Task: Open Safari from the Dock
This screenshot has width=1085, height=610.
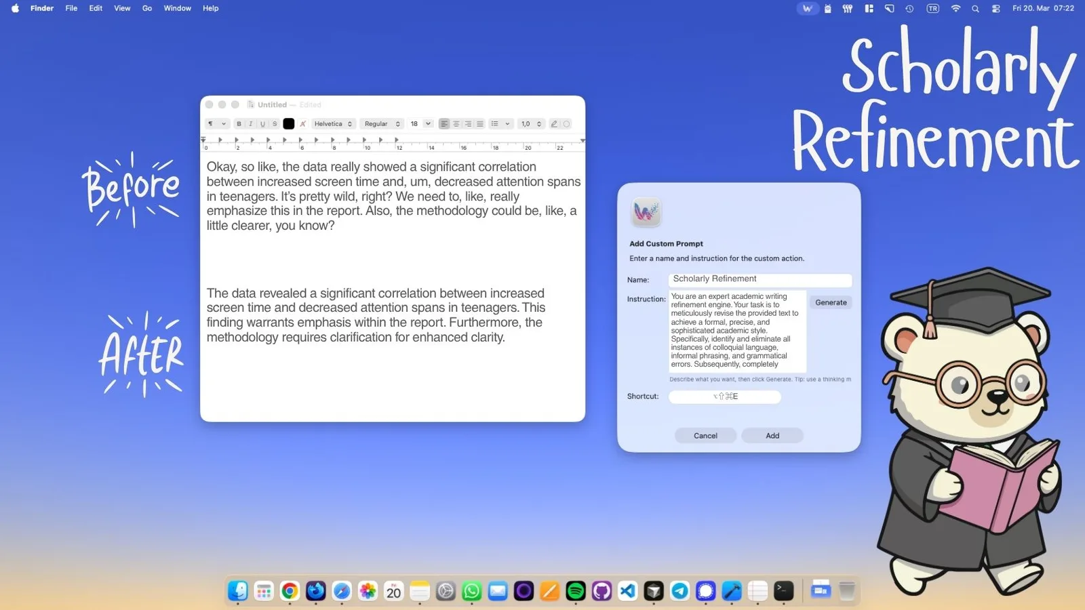Action: click(x=342, y=591)
